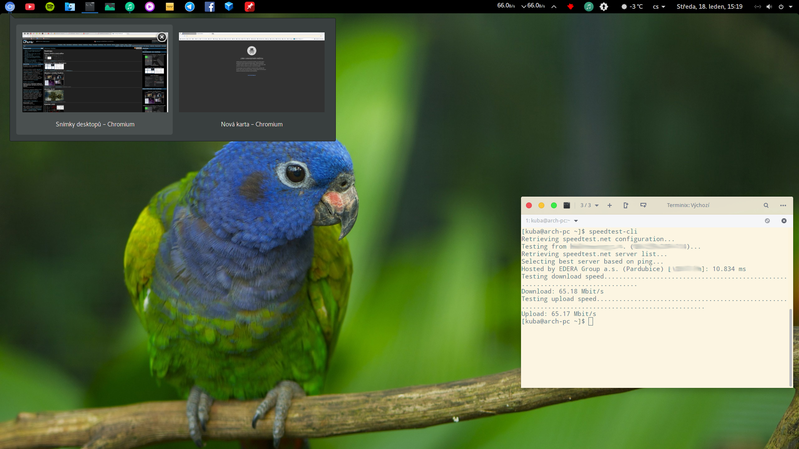Screen dimensions: 799x449
Task: Open Chromium from the top panel
Action: (10, 7)
